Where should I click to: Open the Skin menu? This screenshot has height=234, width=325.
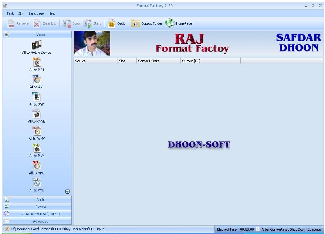pos(21,13)
